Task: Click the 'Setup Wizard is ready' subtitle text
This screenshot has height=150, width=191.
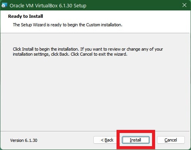Action: pos(68,25)
